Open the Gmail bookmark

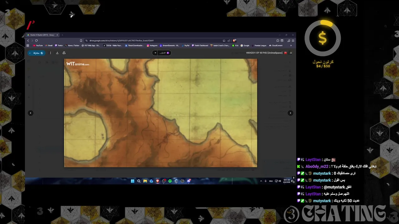coord(49,45)
